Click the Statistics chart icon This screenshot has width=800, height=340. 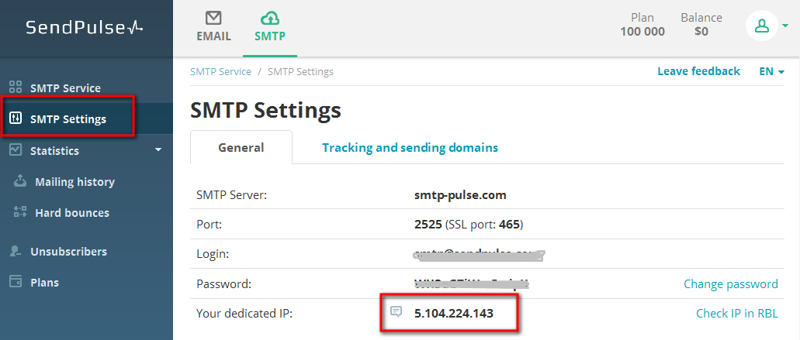(x=16, y=150)
